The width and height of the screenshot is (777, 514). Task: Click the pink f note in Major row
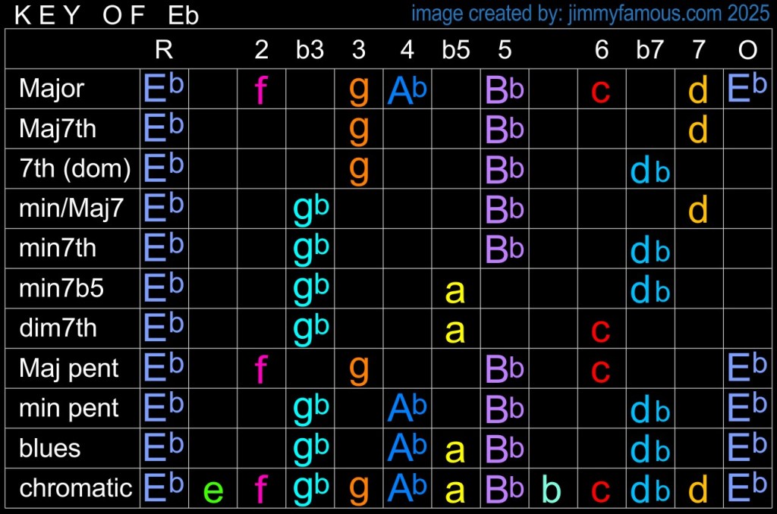click(261, 90)
